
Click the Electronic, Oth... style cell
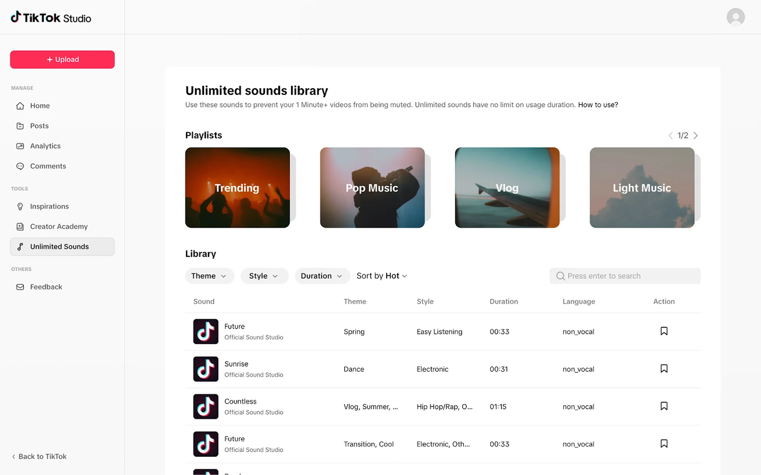[x=443, y=444]
